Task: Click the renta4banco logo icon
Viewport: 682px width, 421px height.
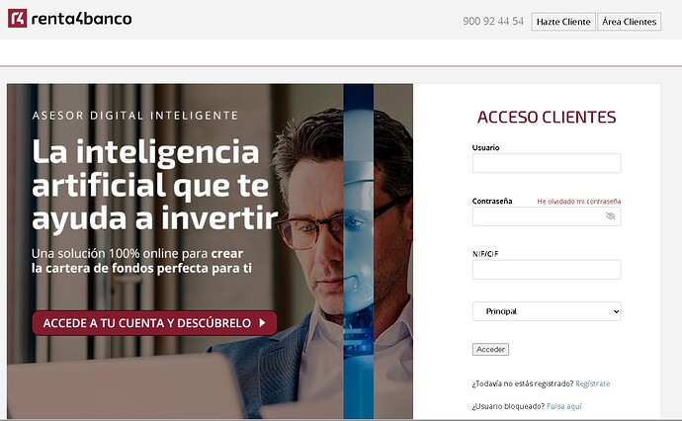Action: tap(18, 18)
